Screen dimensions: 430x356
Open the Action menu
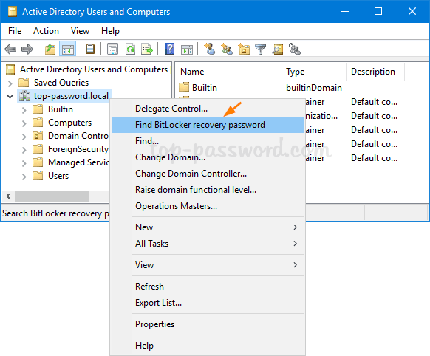click(x=46, y=31)
